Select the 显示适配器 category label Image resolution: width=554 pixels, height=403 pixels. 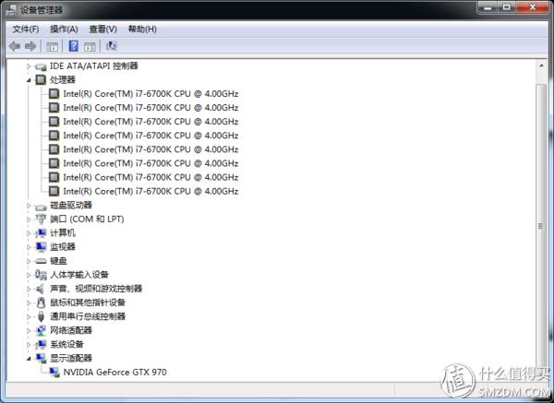71,358
